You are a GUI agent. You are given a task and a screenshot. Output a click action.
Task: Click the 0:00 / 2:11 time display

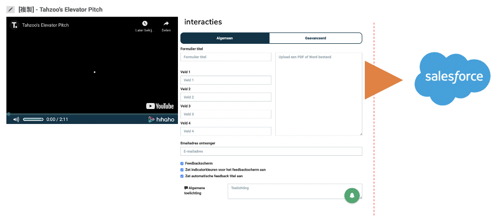(x=57, y=119)
